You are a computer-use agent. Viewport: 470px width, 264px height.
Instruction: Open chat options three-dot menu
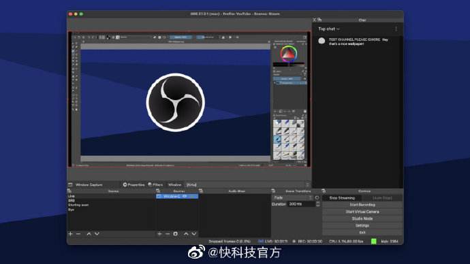[396, 29]
